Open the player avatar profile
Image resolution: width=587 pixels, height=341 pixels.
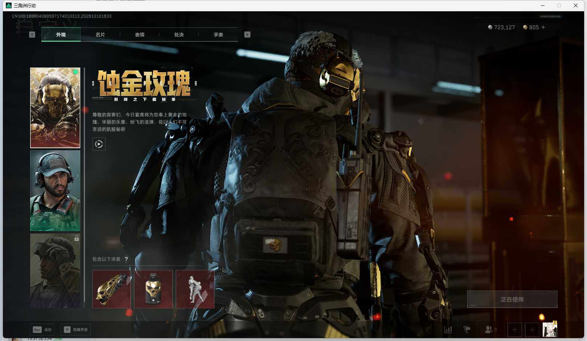[550, 329]
